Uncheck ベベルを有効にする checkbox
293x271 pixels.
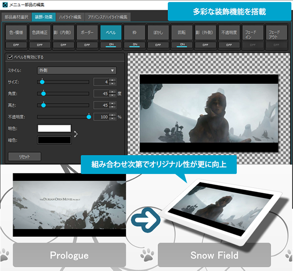point(10,57)
